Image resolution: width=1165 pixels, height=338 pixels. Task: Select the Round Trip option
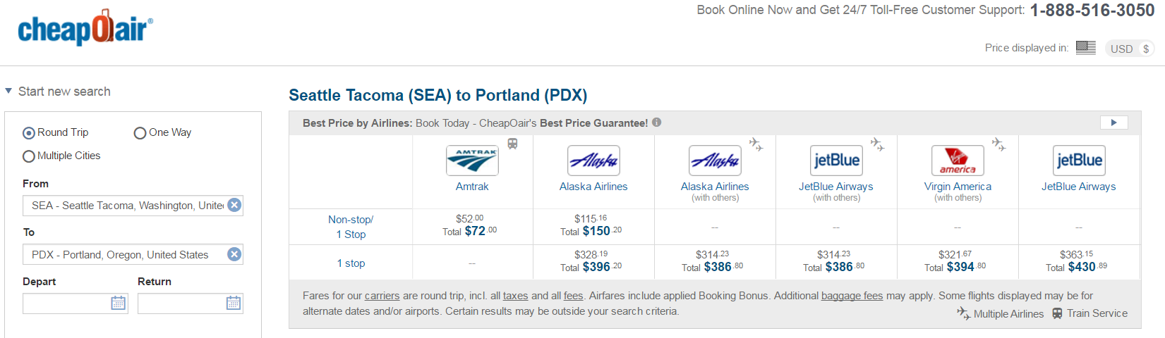coord(29,133)
